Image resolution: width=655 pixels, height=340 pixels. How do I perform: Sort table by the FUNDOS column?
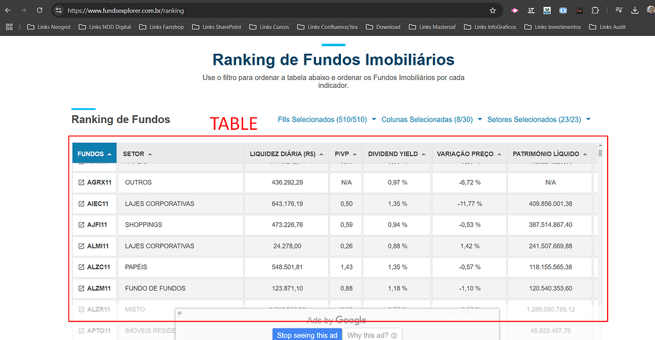[x=95, y=154]
